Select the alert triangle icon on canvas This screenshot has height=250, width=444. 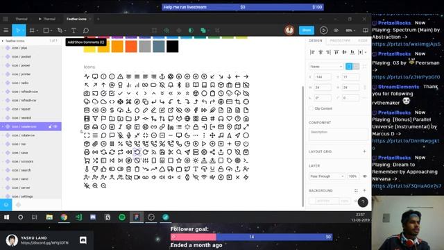pyautogui.click(x=120, y=76)
